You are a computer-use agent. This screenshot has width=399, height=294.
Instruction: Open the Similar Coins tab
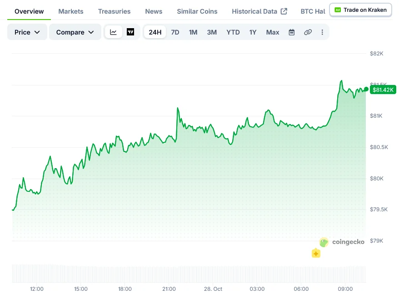(197, 11)
